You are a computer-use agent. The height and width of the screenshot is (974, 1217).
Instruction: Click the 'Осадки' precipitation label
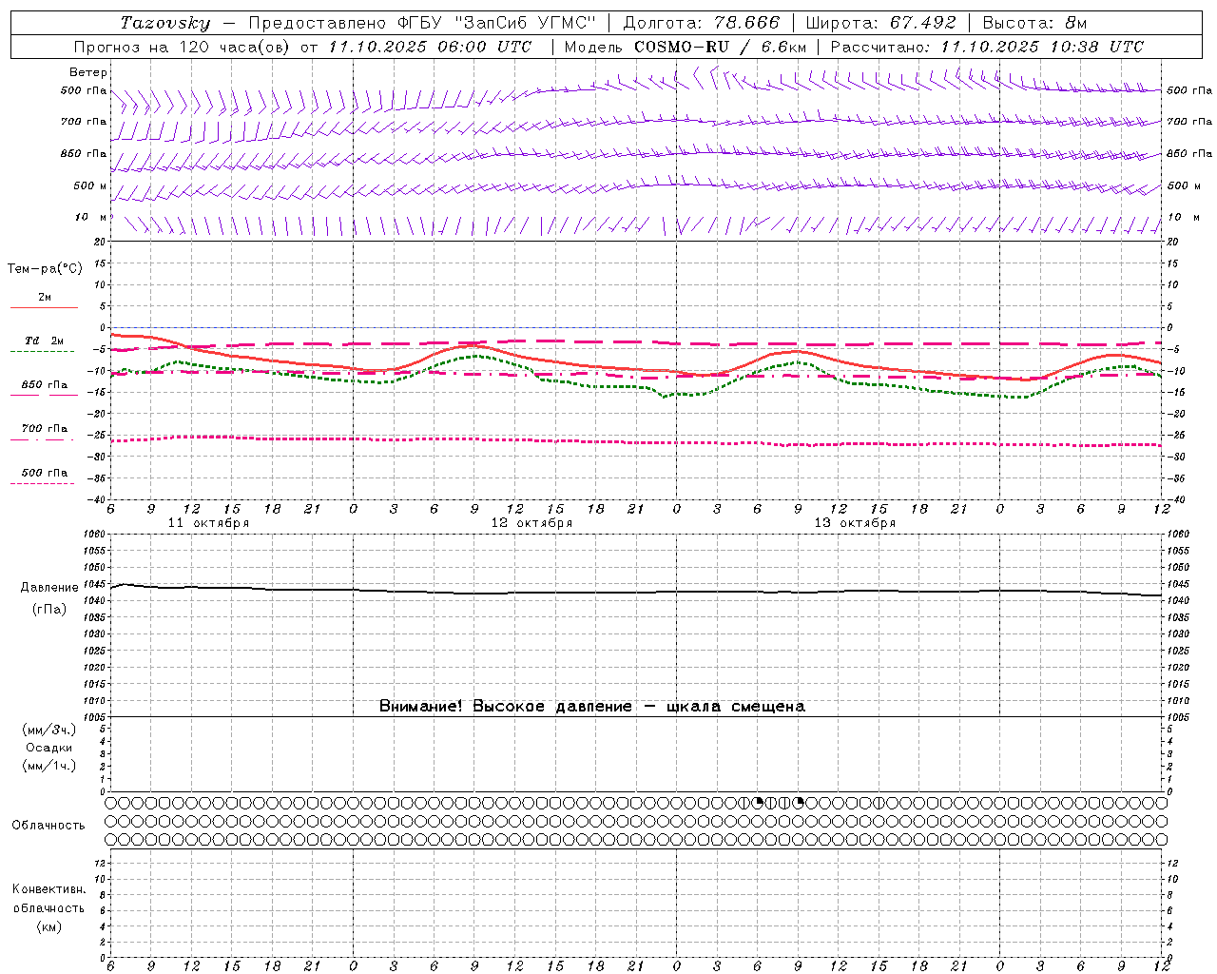[49, 748]
